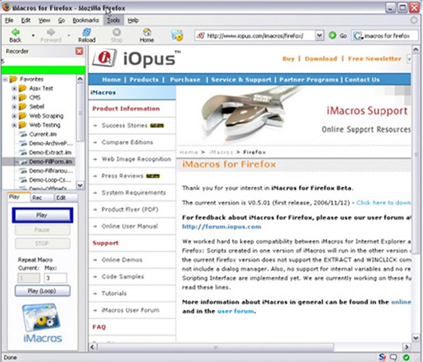Click the Back arrow toolbar icon
Image resolution: width=423 pixels, height=362 pixels.
click(15, 32)
